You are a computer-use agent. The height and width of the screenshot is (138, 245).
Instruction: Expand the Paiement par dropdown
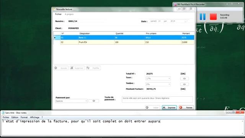(x=86, y=101)
